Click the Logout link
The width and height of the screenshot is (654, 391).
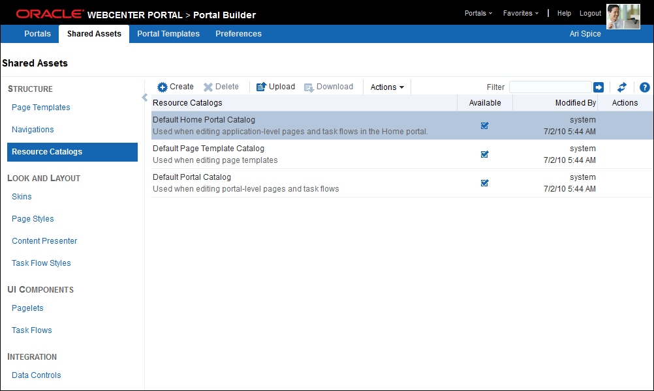590,13
